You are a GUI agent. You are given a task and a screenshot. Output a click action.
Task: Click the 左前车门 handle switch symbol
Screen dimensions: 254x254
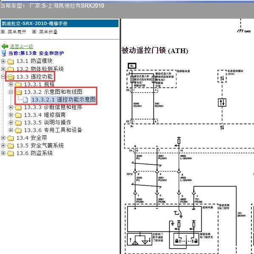(140, 239)
